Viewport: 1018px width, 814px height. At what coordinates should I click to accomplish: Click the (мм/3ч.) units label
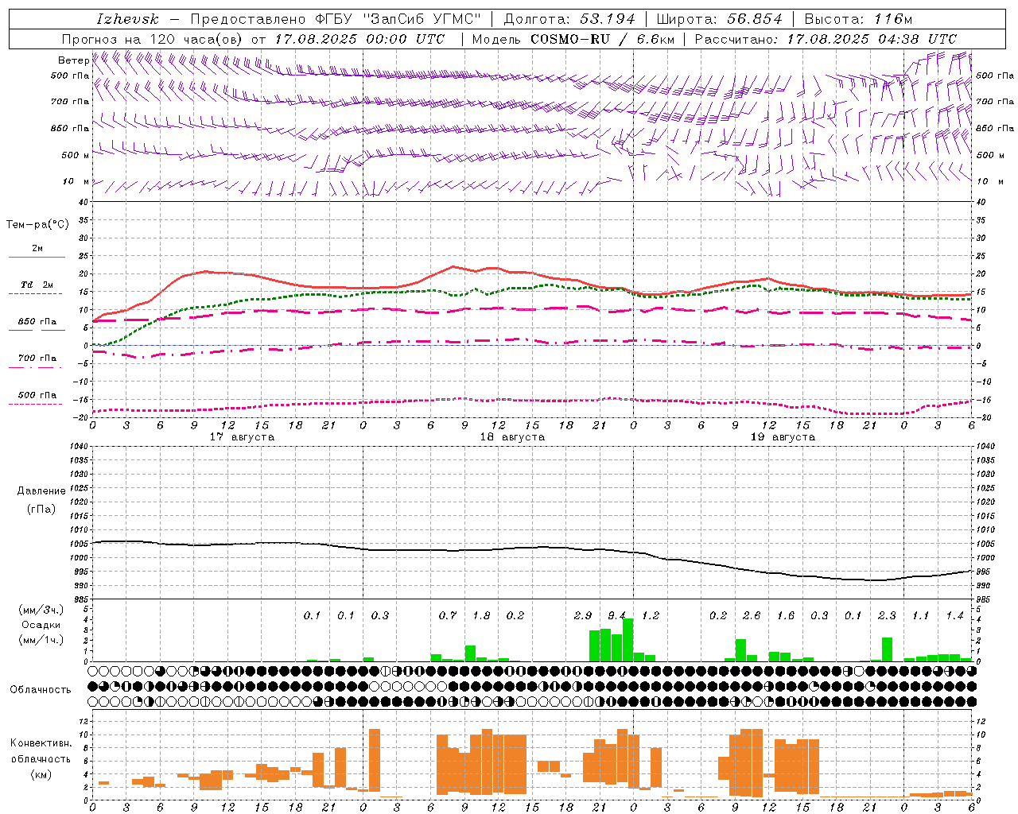tap(41, 610)
